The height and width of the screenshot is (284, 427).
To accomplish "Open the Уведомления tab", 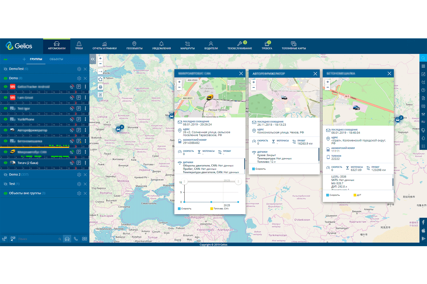I will click(161, 46).
